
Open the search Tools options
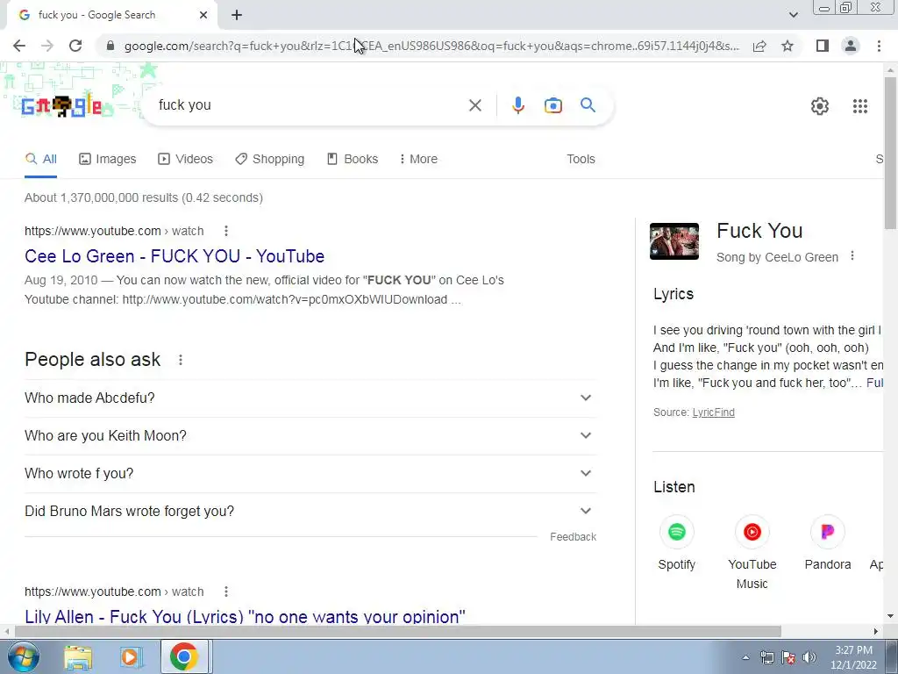tap(581, 160)
